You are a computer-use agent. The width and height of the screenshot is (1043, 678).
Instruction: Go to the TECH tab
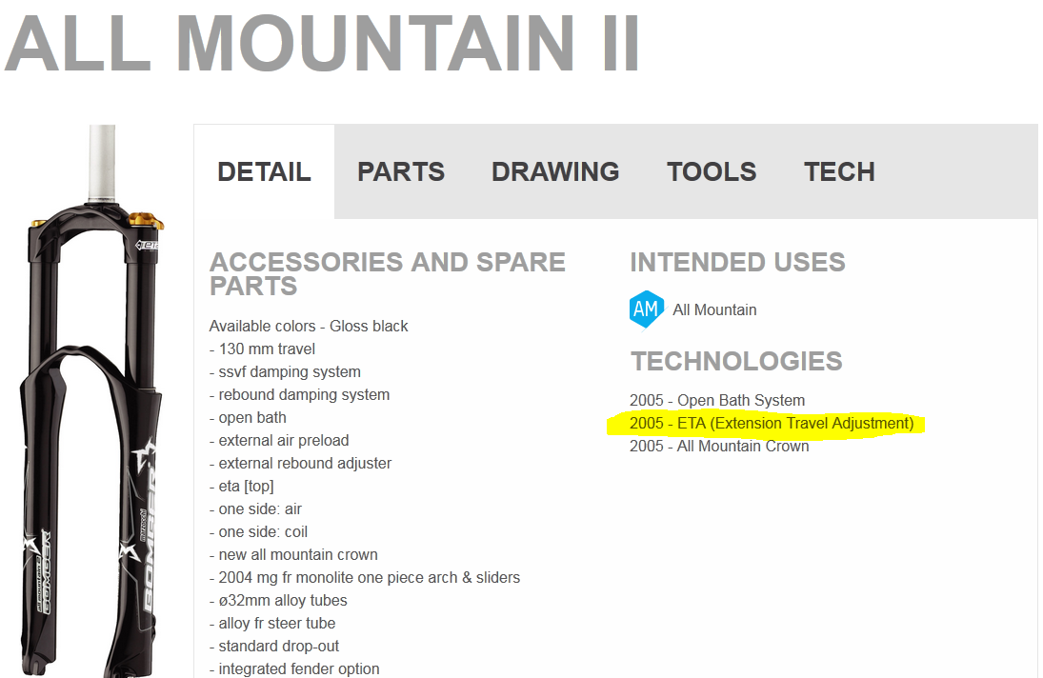[x=839, y=171]
